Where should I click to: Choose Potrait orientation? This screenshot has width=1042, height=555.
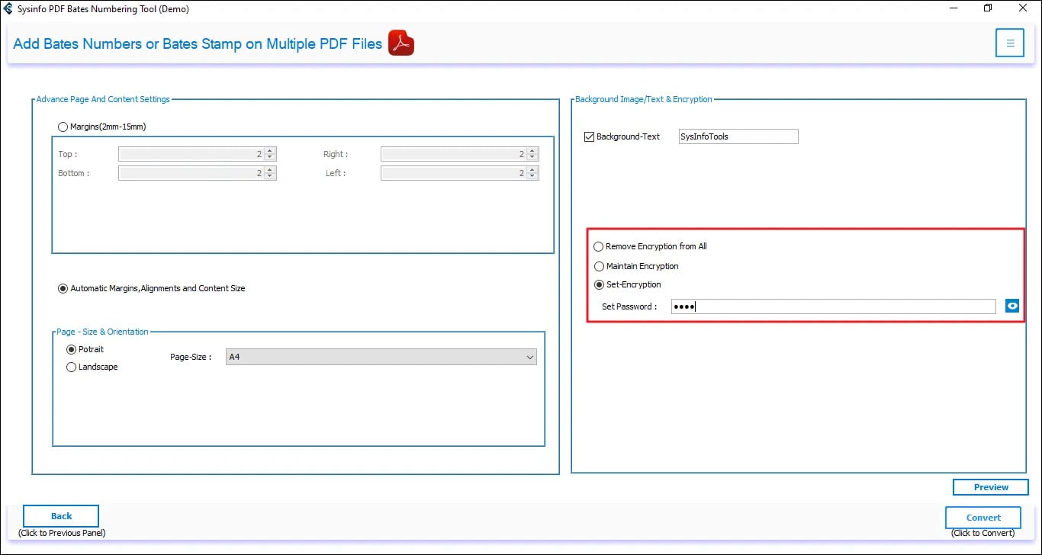pyautogui.click(x=72, y=349)
